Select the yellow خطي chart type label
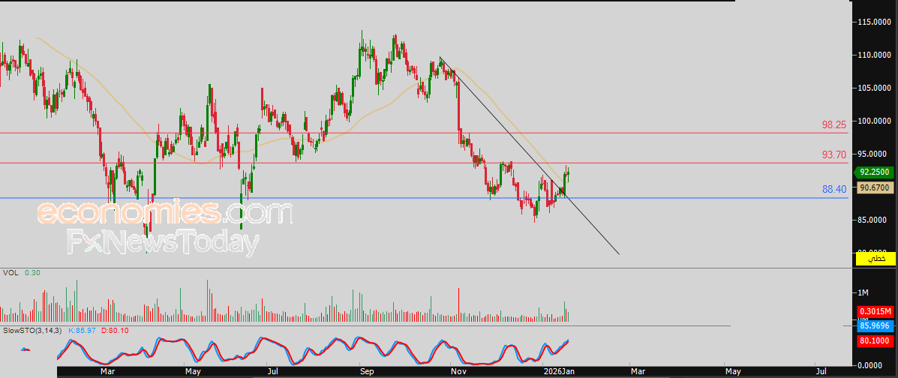This screenshot has height=378, width=898. (x=875, y=259)
